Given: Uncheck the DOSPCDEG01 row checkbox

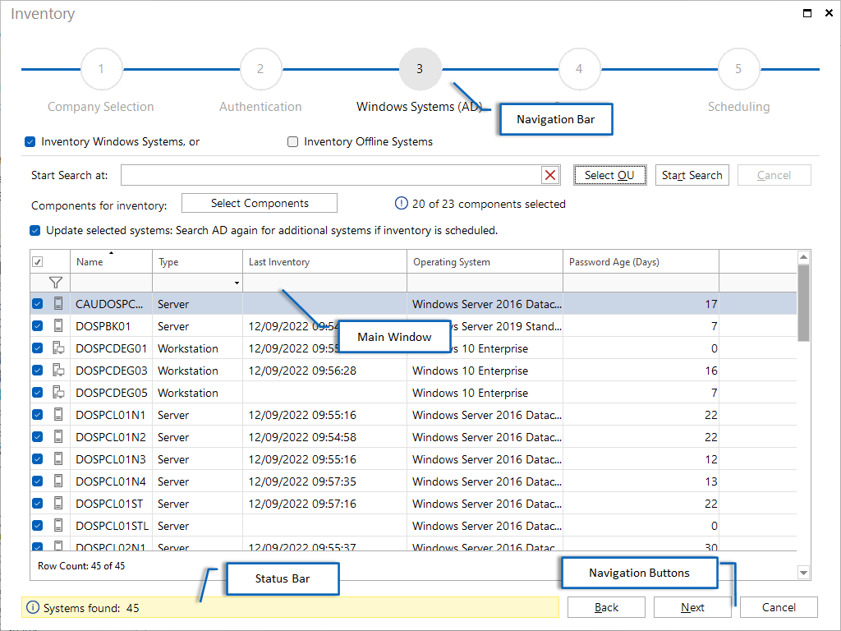Looking at the screenshot, I should pos(38,348).
